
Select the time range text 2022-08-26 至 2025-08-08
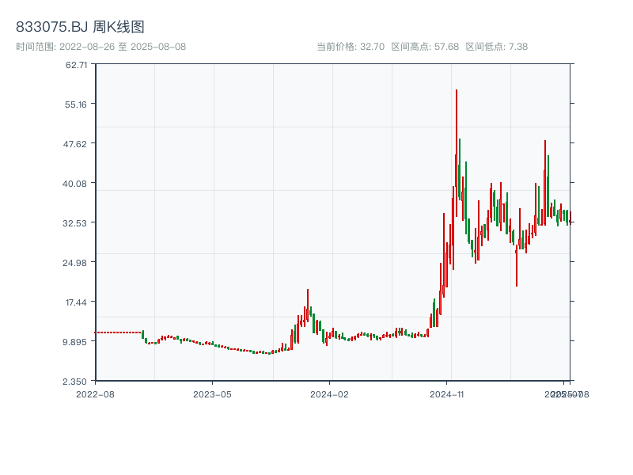click(x=123, y=47)
